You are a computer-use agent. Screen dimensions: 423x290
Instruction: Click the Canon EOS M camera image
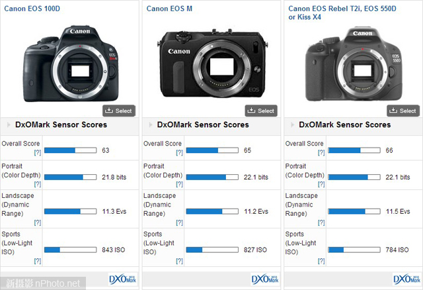point(213,63)
